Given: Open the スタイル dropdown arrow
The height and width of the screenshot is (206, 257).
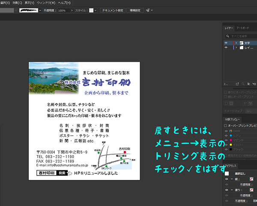Looking at the screenshot, I should (x=96, y=10).
